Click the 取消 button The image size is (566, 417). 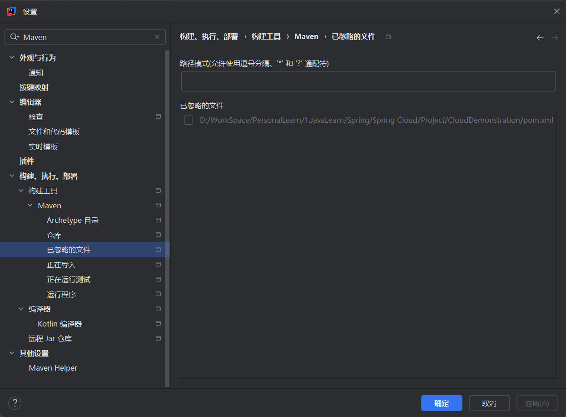(489, 403)
